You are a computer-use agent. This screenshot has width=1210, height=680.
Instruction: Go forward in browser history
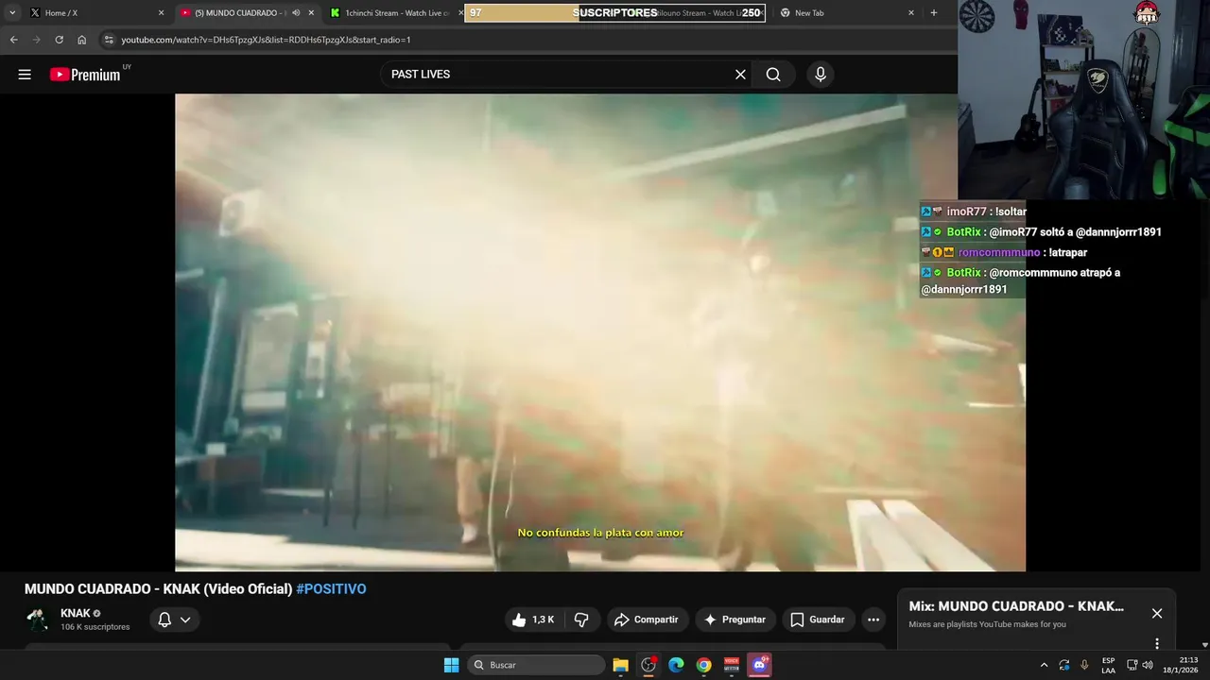point(36,40)
